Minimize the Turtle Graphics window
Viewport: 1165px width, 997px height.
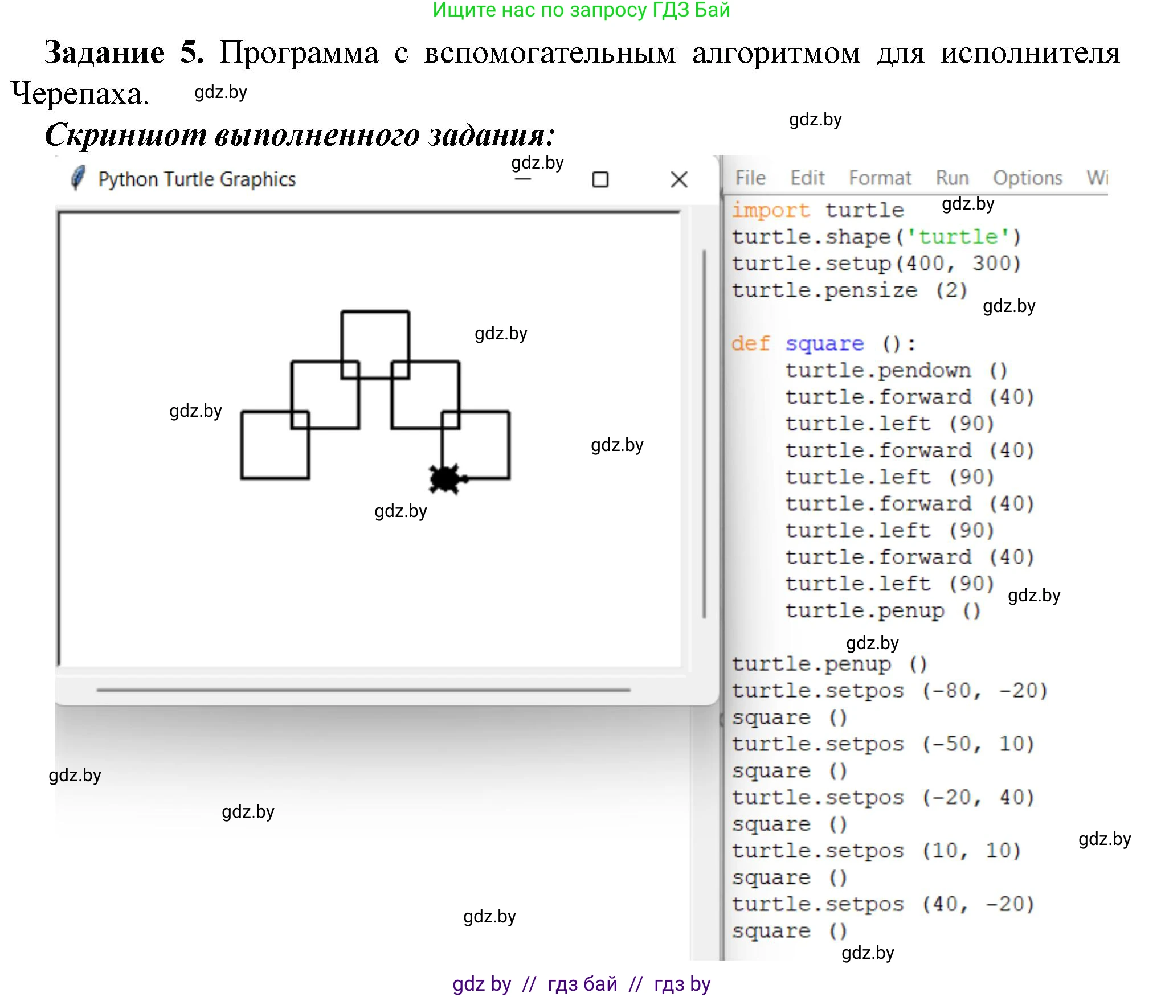coord(522,179)
